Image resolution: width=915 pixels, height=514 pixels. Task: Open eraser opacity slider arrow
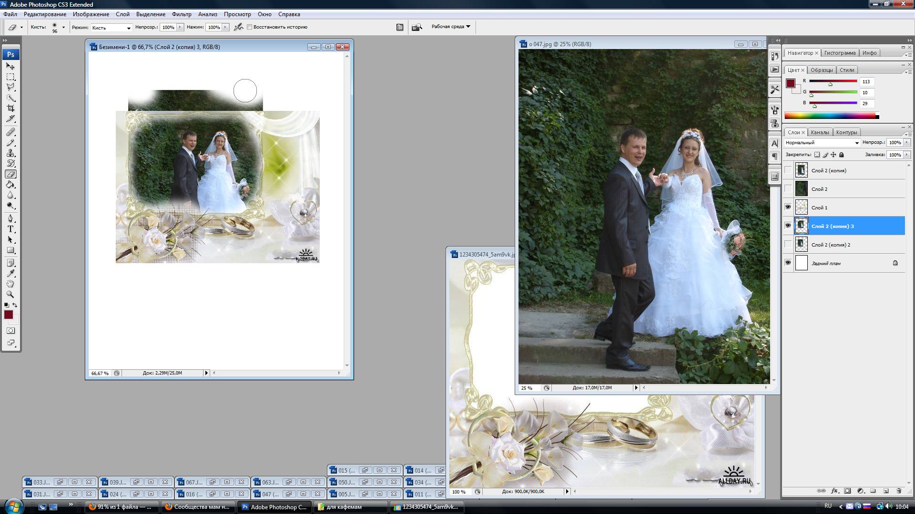coord(180,27)
